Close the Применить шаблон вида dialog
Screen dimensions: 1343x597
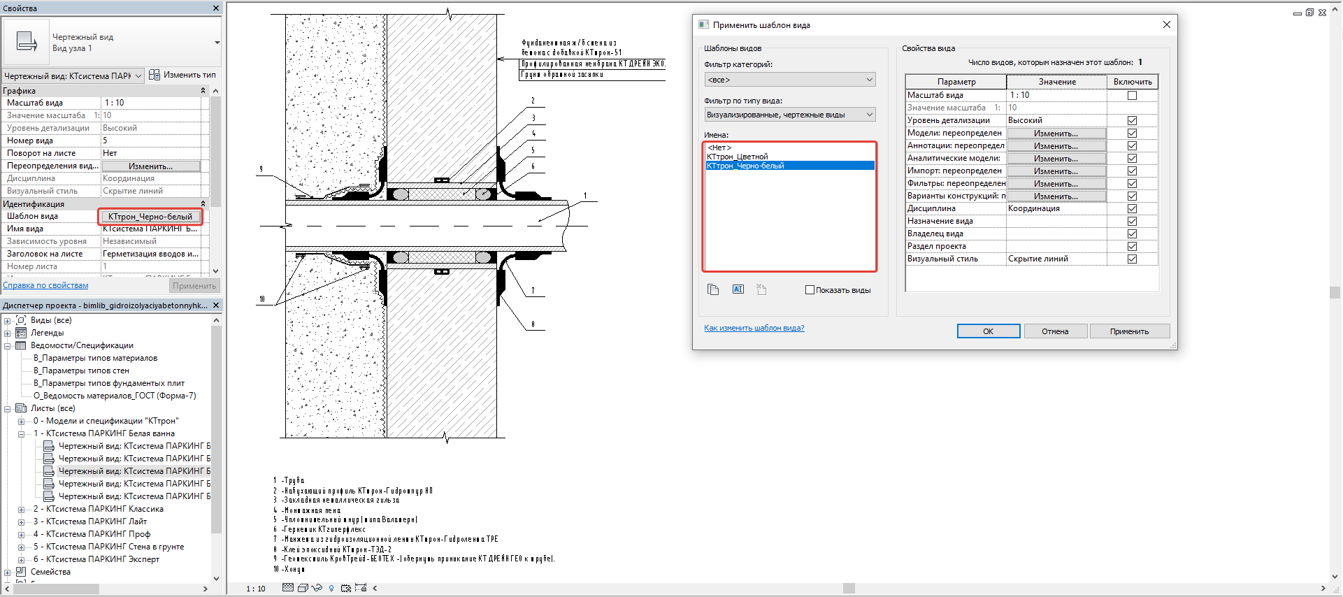pos(1166,24)
